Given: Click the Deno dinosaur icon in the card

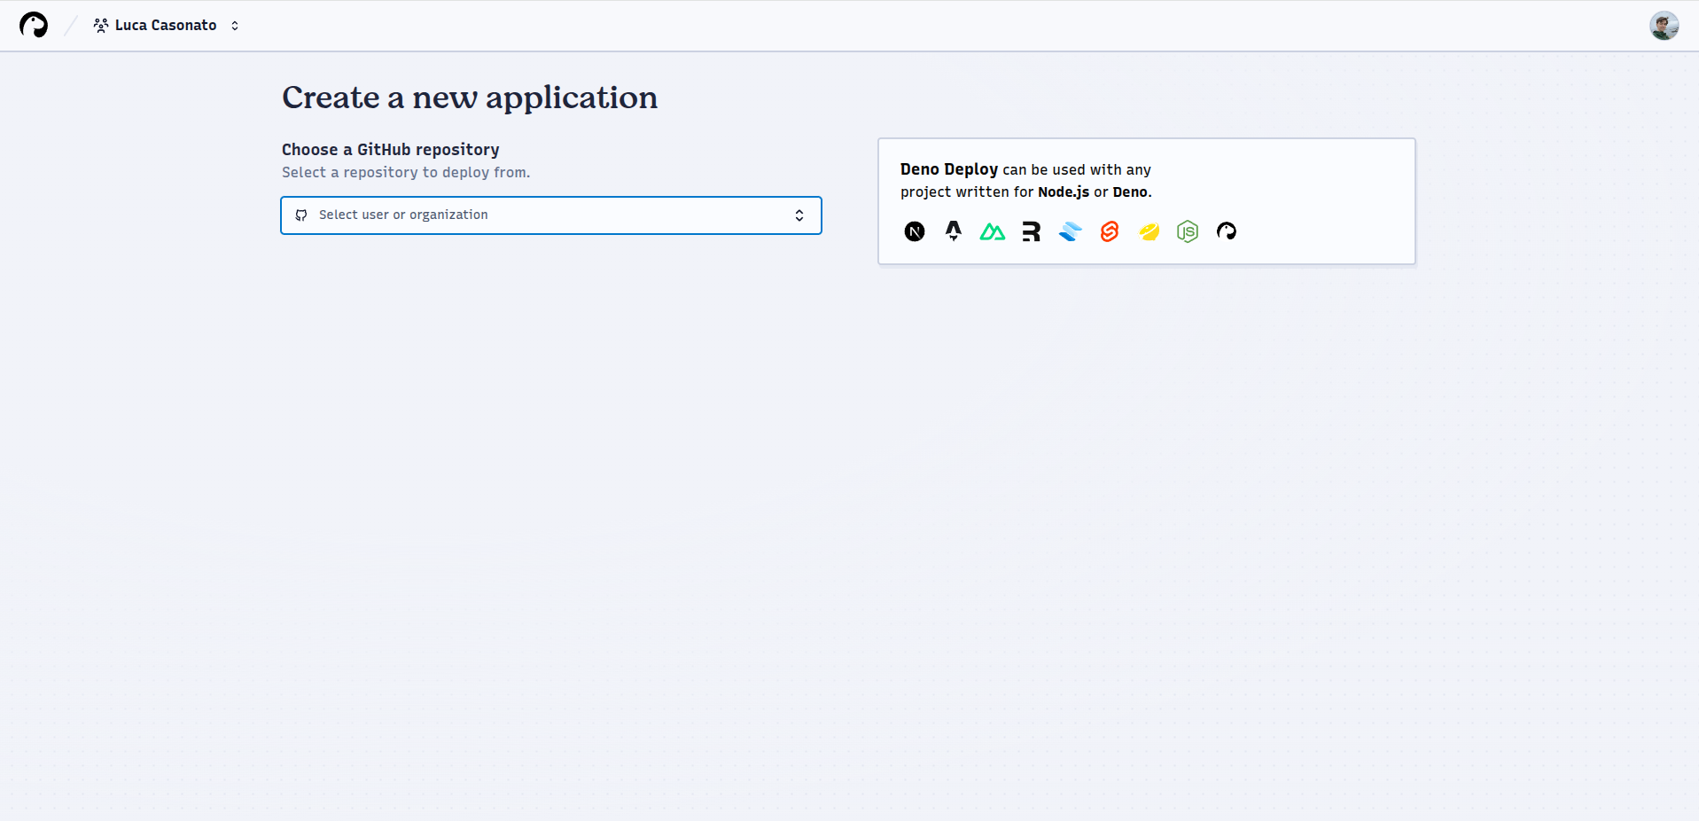Looking at the screenshot, I should 1227,231.
